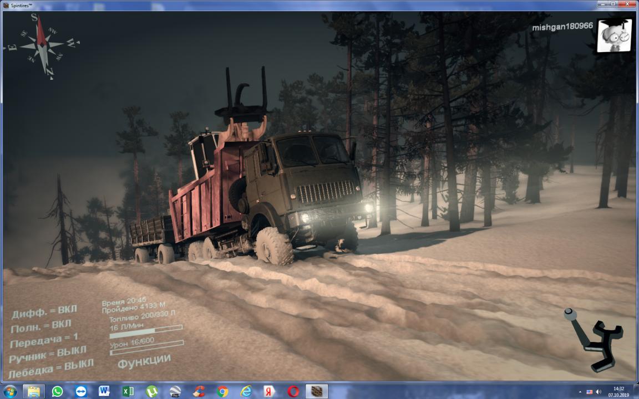The height and width of the screenshot is (399, 639).
Task: Open Opera browser from the taskbar
Action: tap(293, 391)
